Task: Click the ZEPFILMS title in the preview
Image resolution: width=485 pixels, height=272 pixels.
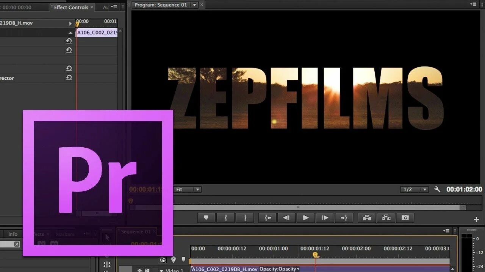Action: [x=305, y=98]
